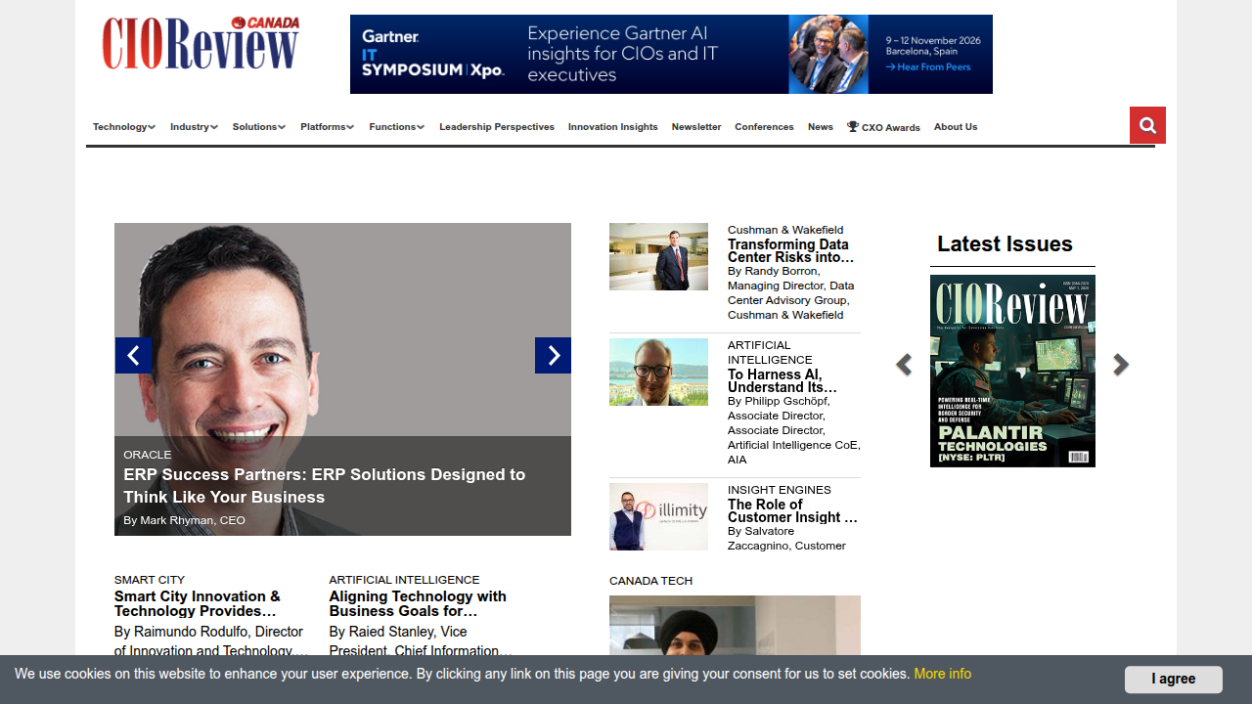The height and width of the screenshot is (704, 1252).
Task: Open the red search icon button
Action: 1147,125
